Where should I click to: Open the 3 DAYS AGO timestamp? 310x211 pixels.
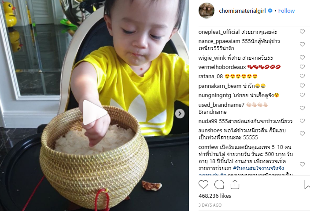(210, 205)
